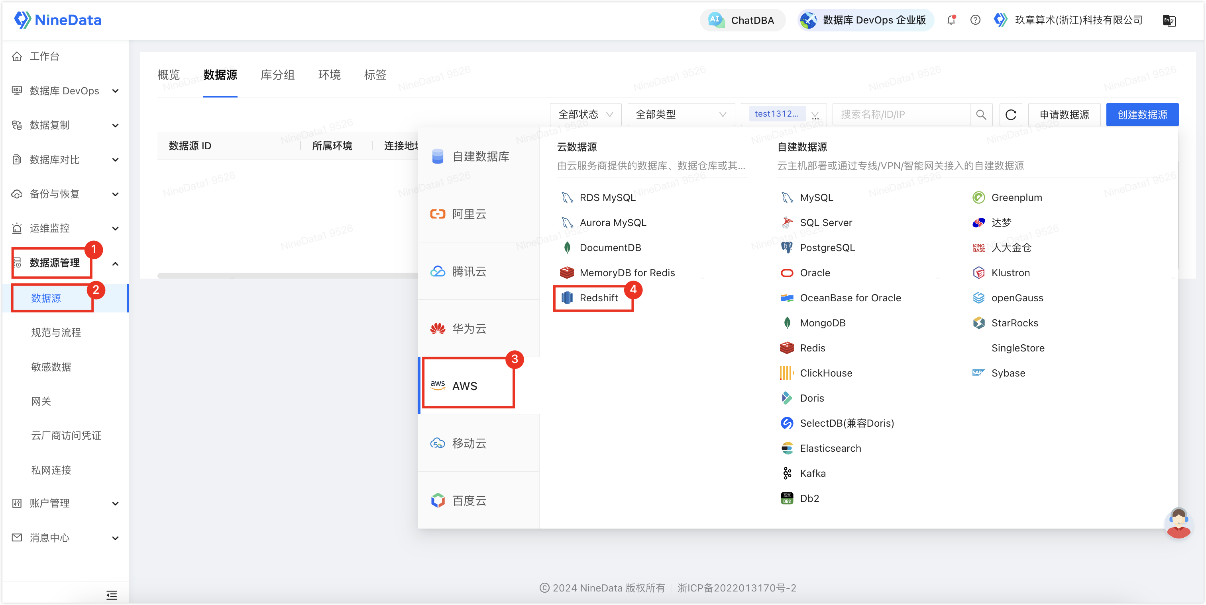Image resolution: width=1206 pixels, height=605 pixels.
Task: Click the 搜索名称/ID/IP search field
Action: click(901, 115)
